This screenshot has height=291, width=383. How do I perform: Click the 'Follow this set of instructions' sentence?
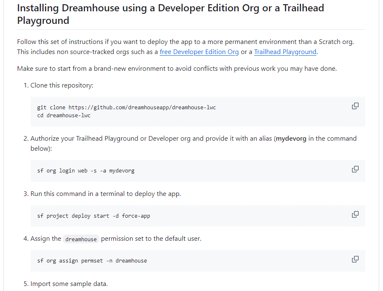click(186, 42)
